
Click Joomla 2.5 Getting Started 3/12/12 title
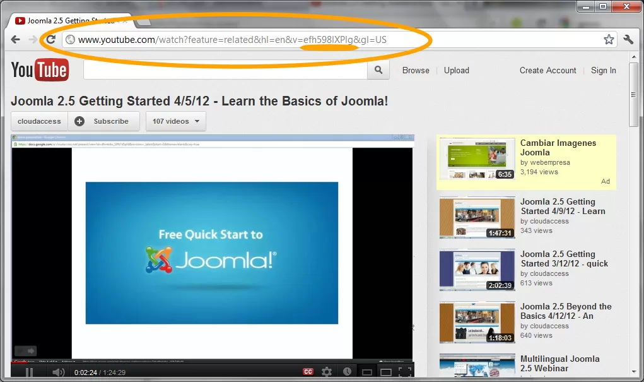[564, 259]
